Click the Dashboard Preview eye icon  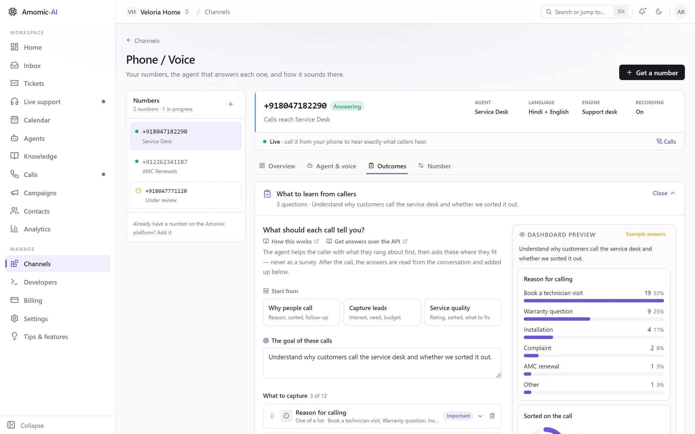(x=522, y=235)
